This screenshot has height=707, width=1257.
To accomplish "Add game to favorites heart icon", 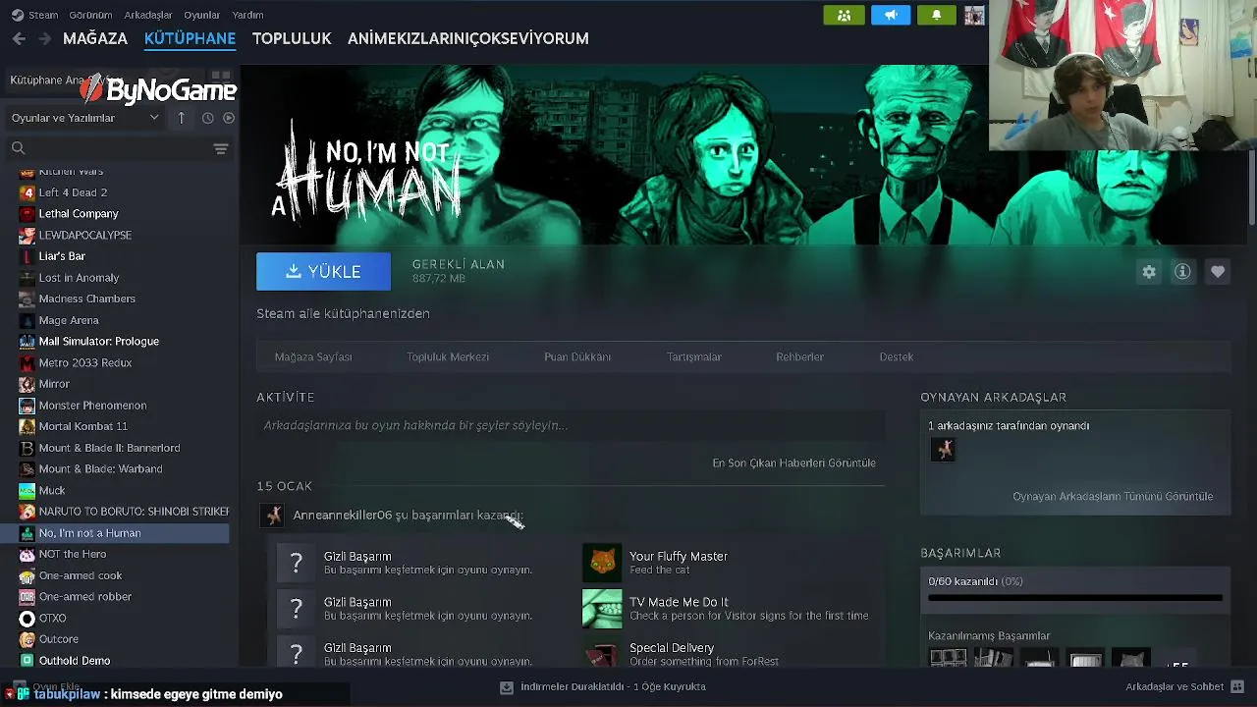I will pos(1218,272).
